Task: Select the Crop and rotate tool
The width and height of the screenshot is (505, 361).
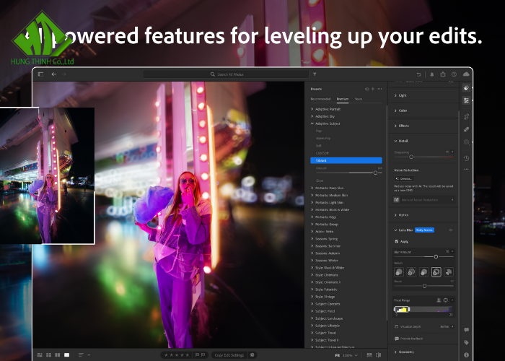Action: pyautogui.click(x=466, y=116)
